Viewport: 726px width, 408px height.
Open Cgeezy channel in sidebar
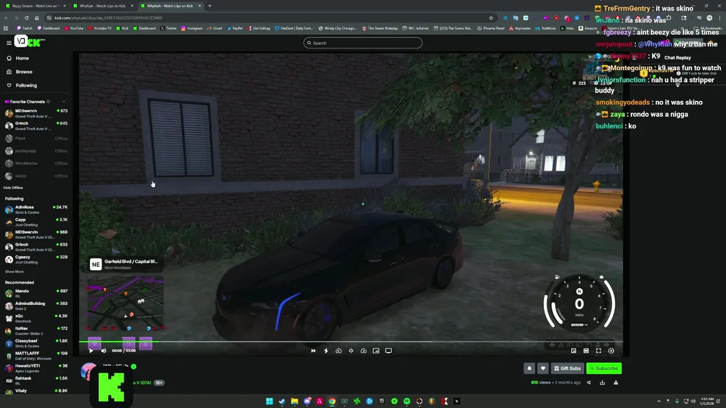pyautogui.click(x=36, y=260)
